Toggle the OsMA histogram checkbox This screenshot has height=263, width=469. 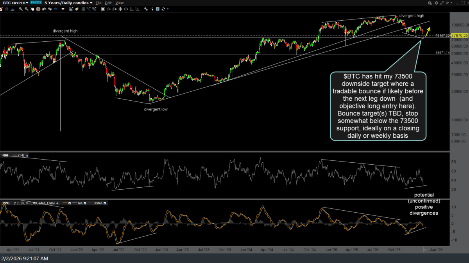tap(105, 203)
